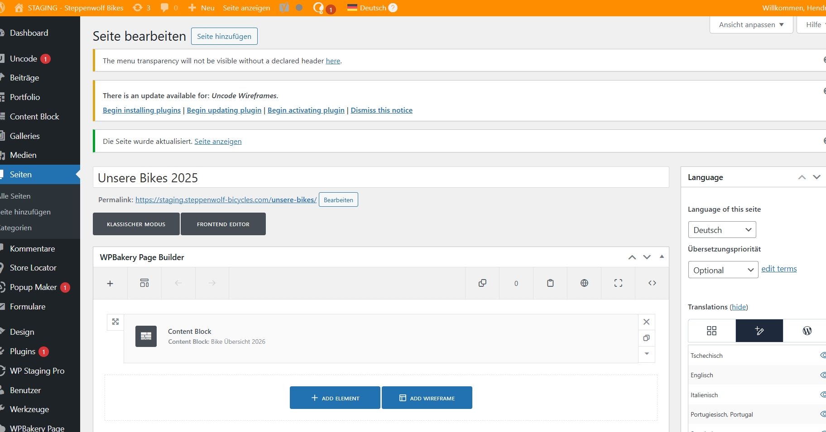Click the clipboard paste icon in WPBakery toolbar
The width and height of the screenshot is (826, 432).
tap(550, 283)
